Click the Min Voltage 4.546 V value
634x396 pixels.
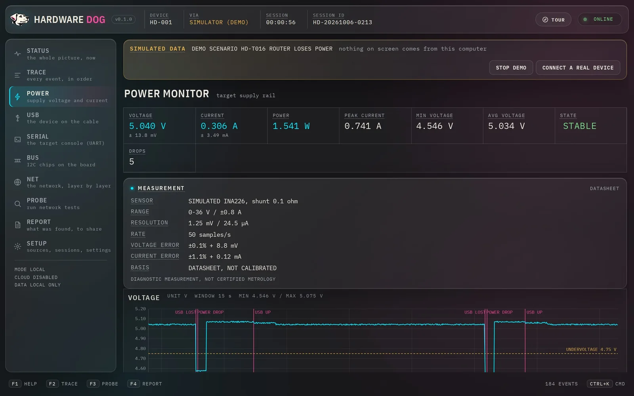pos(435,126)
